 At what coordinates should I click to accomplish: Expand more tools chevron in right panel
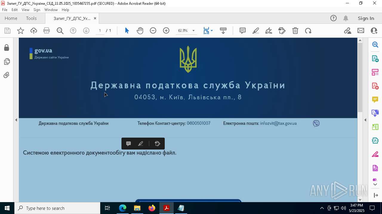point(375,185)
